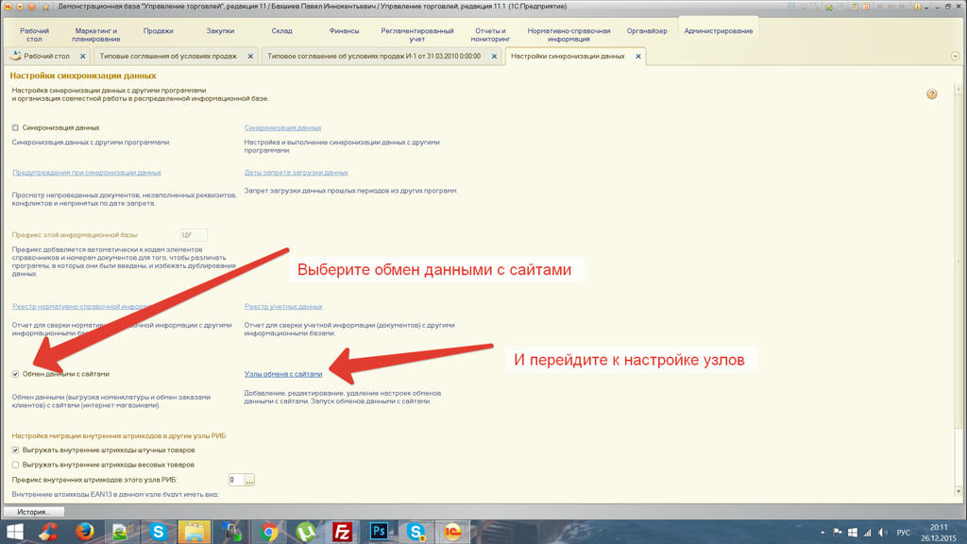Image resolution: width=967 pixels, height=544 pixels.
Task: Open the RIB prefix selection button
Action: pyautogui.click(x=249, y=481)
